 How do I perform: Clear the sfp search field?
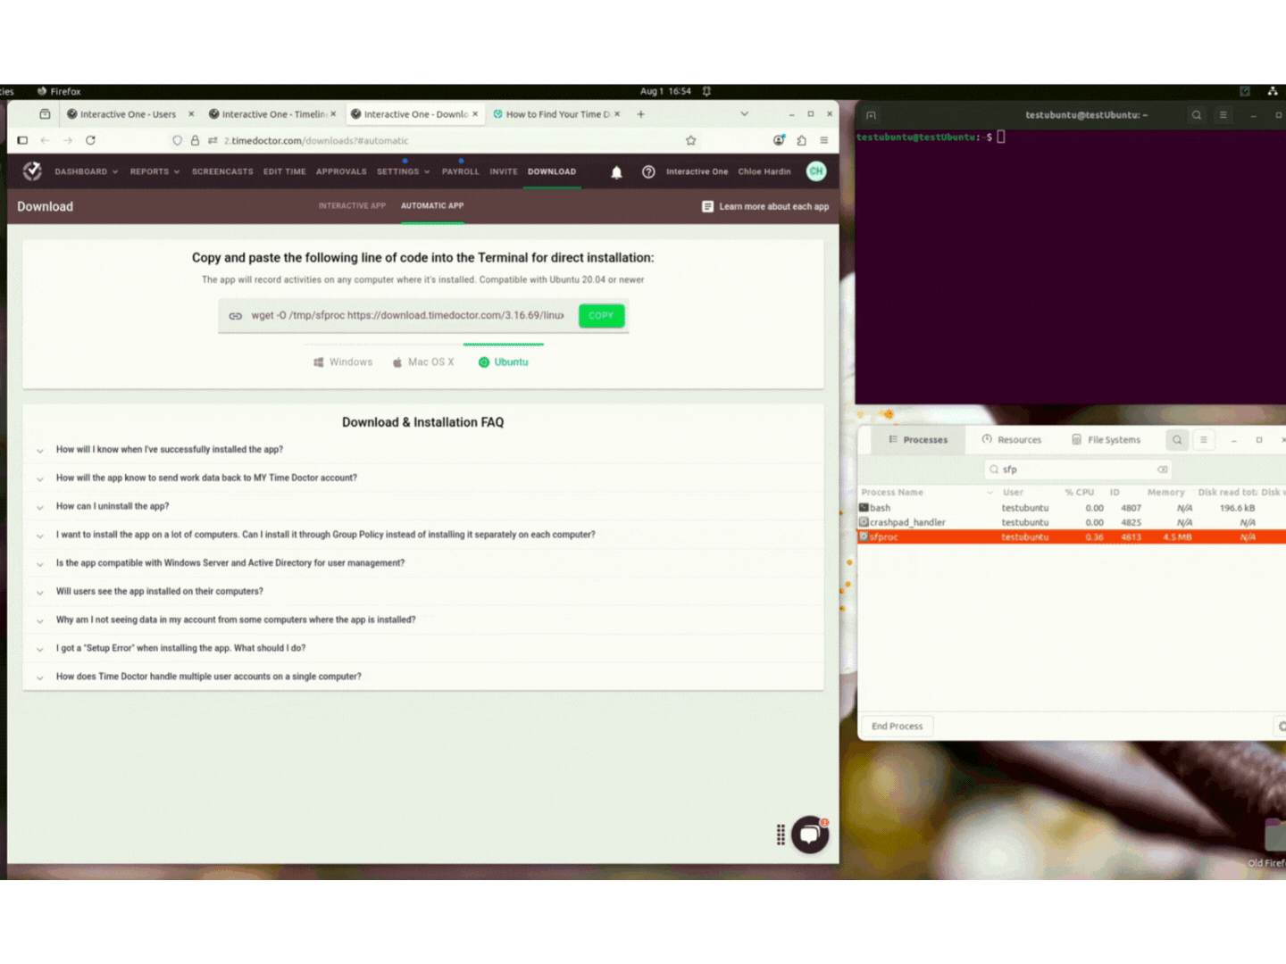coord(1162,470)
